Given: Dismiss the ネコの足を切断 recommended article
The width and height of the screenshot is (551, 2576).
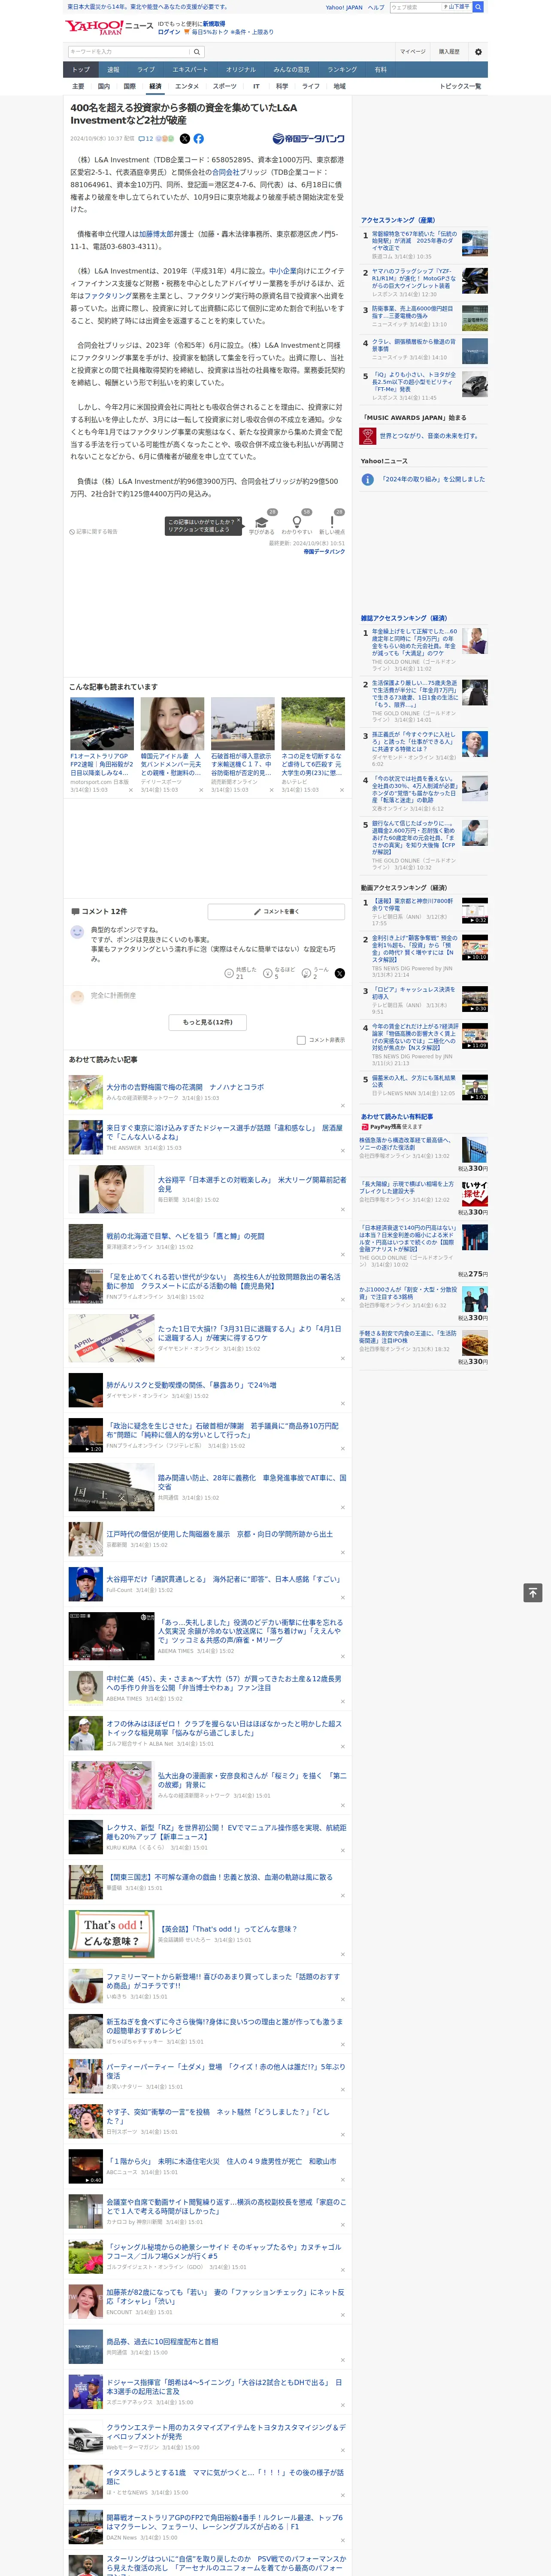Looking at the screenshot, I should tap(341, 790).
